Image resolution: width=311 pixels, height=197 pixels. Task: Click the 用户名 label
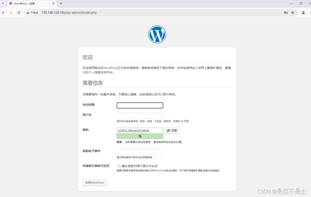87,115
